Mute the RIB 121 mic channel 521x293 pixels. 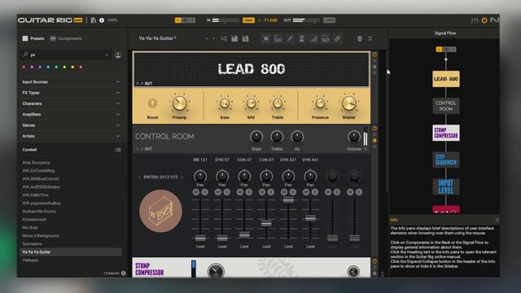click(x=196, y=192)
